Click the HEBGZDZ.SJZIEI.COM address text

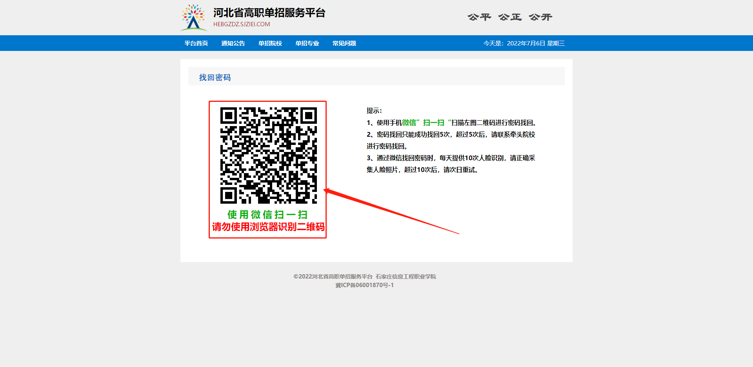(242, 24)
